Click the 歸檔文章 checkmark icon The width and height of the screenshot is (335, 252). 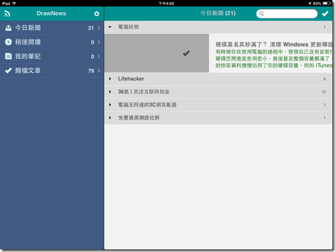click(x=9, y=70)
